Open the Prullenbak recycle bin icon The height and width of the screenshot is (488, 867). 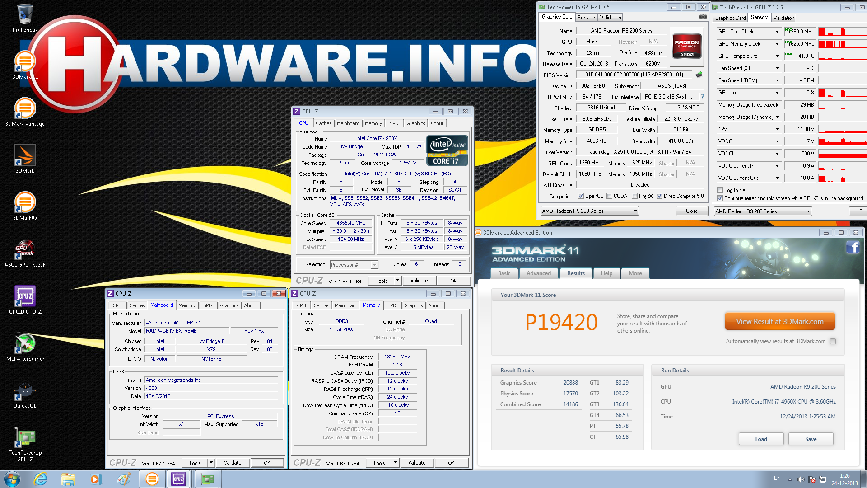(x=25, y=18)
